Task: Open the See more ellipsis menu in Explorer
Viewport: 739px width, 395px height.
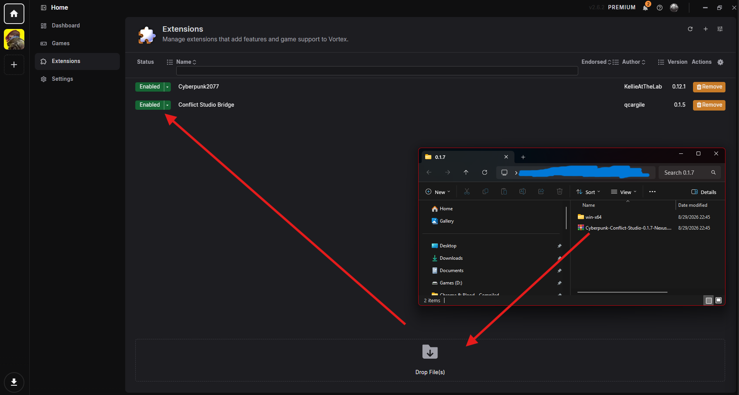Action: tap(652, 192)
